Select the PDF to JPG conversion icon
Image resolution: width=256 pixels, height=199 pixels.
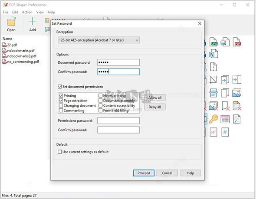[213, 42]
